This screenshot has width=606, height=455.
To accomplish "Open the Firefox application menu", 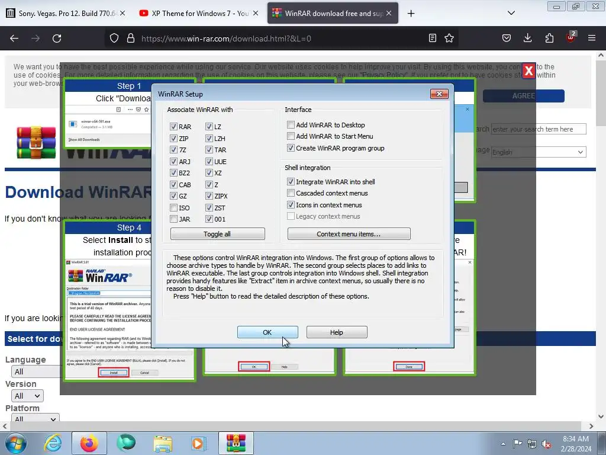I will (x=592, y=38).
